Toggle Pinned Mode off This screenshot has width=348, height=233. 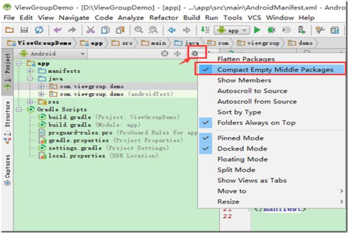(271, 138)
